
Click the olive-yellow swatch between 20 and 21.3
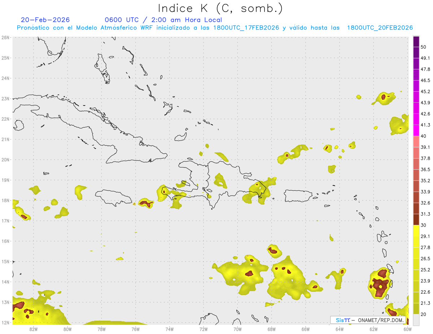[416, 309]
